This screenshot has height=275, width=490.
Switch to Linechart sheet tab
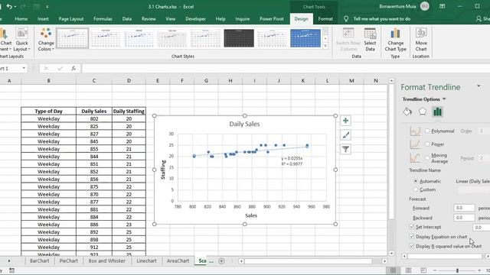pyautogui.click(x=146, y=261)
